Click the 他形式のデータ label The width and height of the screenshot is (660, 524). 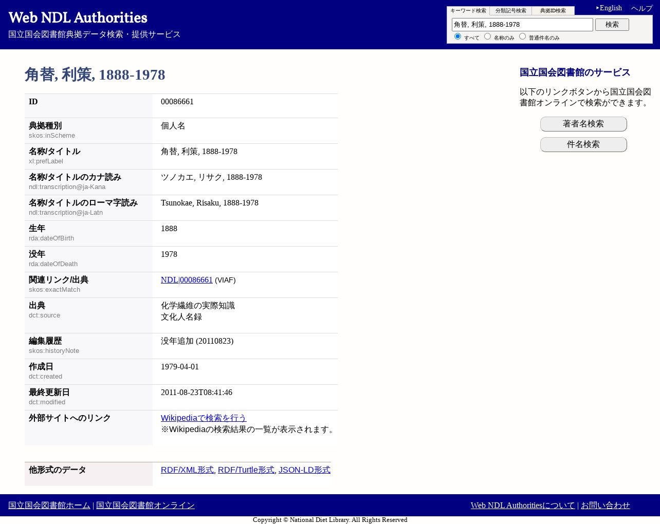click(58, 470)
